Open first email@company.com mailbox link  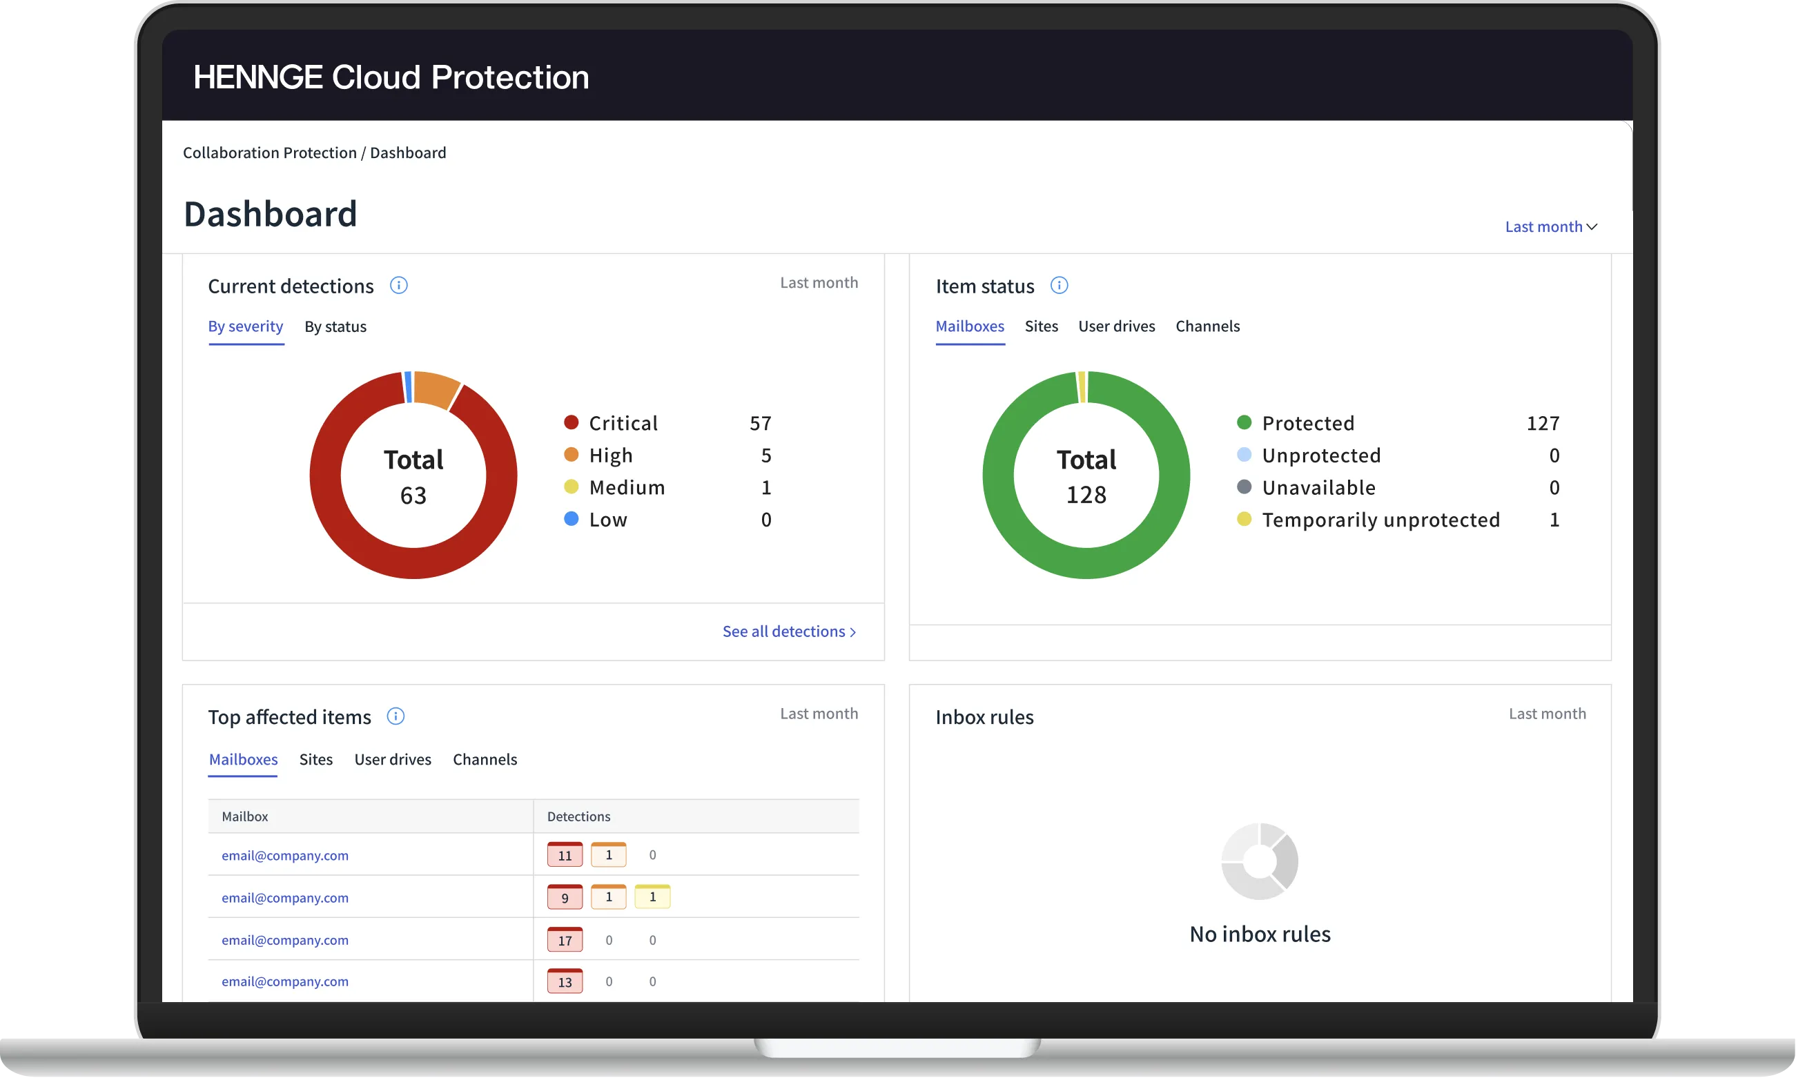(x=285, y=856)
